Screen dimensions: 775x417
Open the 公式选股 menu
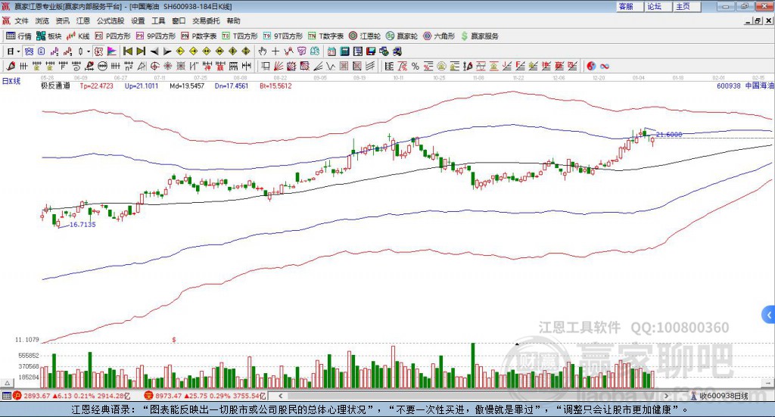coord(109,21)
